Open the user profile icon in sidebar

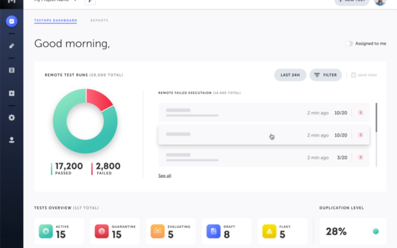point(12,140)
